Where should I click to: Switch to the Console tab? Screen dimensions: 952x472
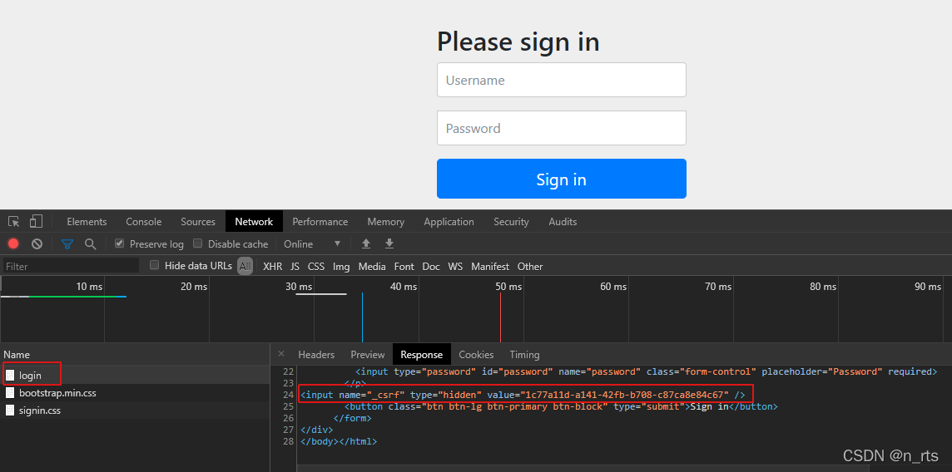pos(144,222)
